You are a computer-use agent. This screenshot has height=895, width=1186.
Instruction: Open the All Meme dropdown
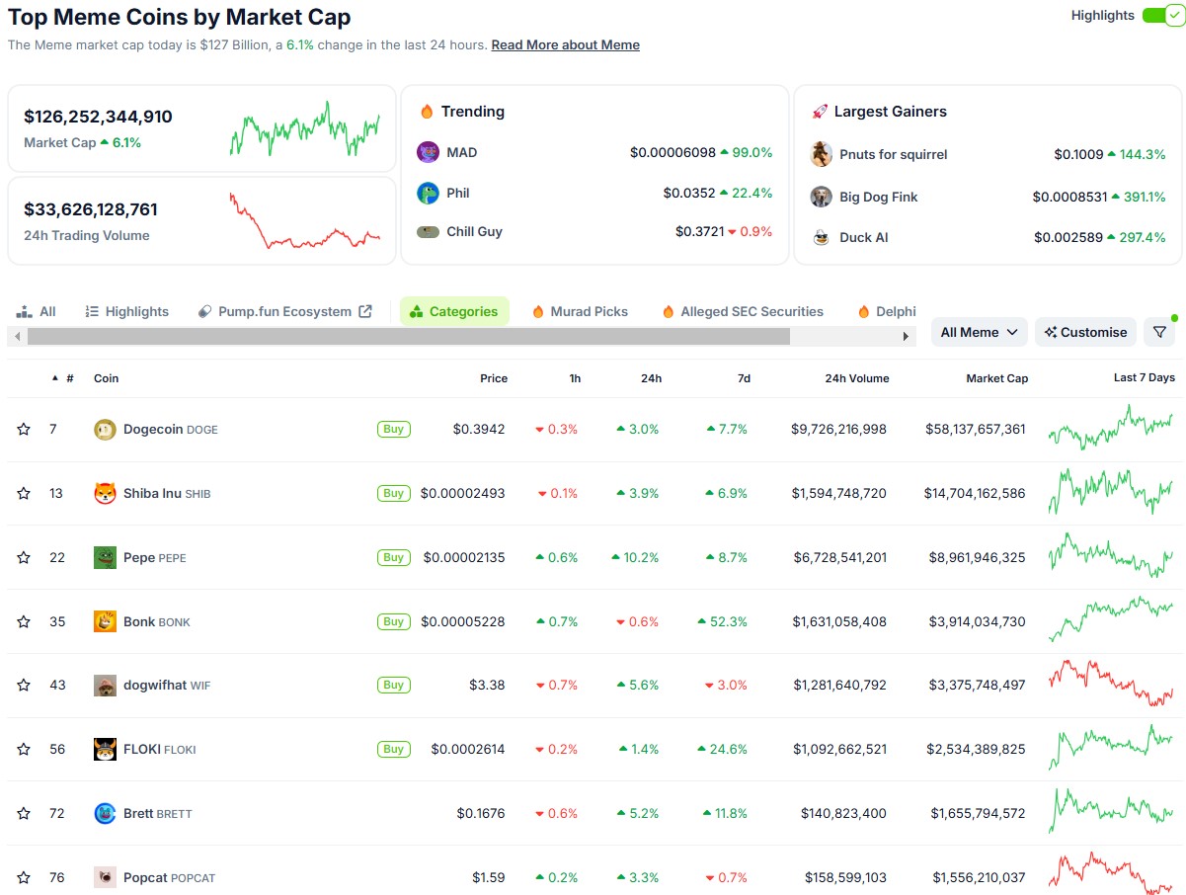coord(980,332)
